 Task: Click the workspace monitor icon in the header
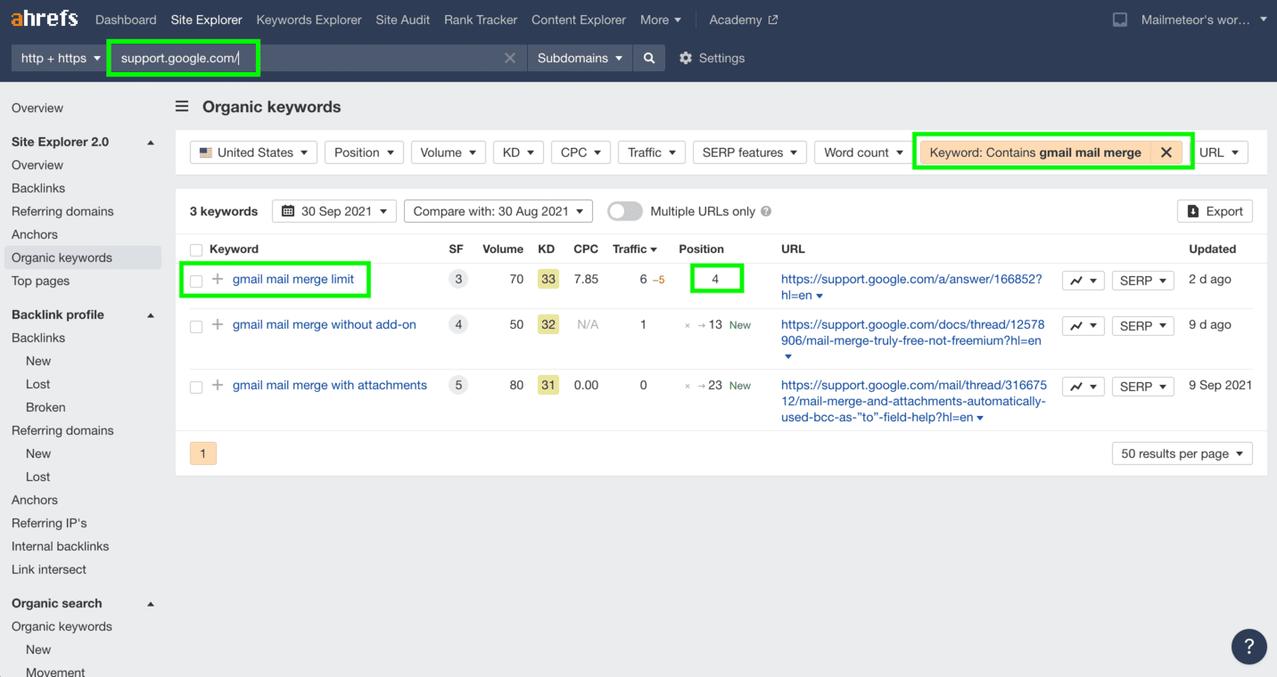coord(1120,20)
